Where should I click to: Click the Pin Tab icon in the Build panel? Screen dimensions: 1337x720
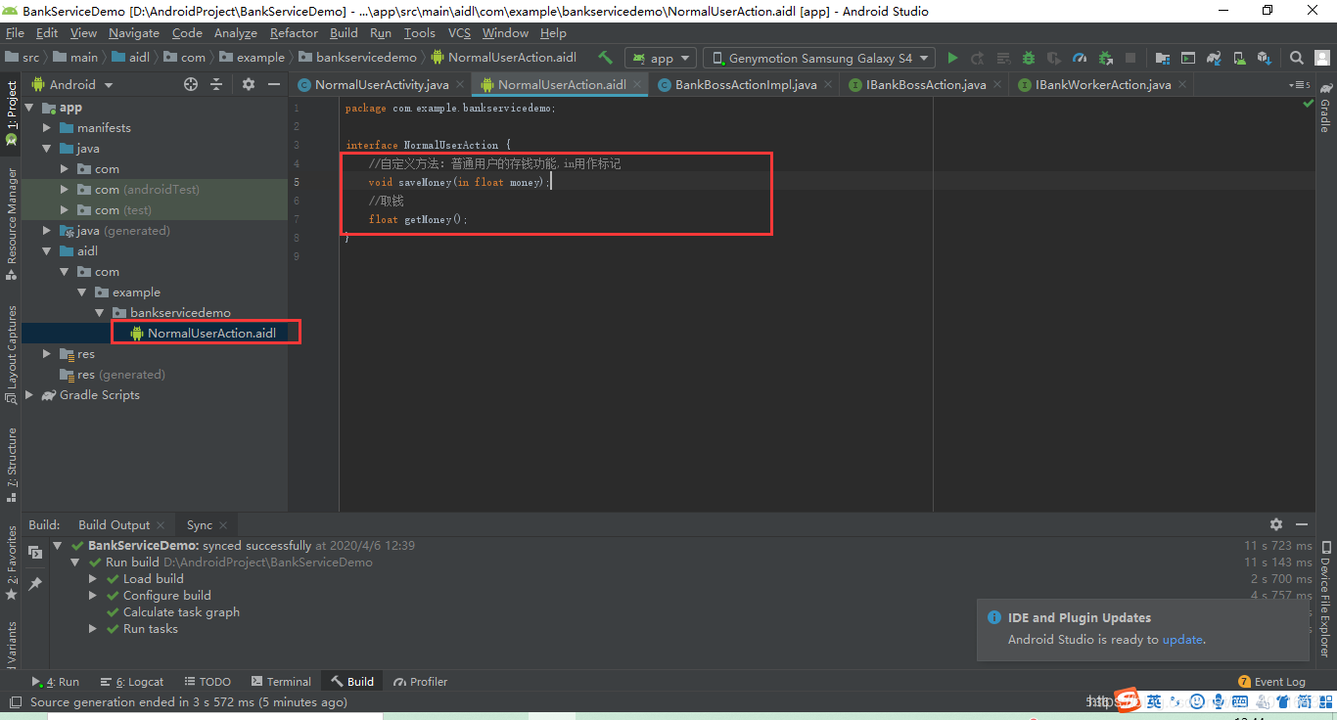[x=35, y=583]
